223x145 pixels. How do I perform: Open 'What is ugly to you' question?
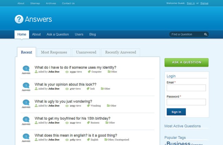click(63, 102)
